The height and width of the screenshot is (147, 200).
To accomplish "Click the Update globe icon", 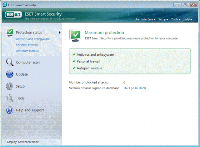I will [10, 74].
